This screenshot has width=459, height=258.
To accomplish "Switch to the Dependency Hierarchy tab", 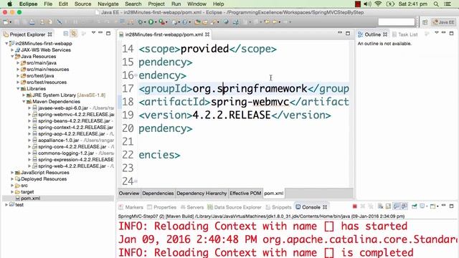I will click(x=202, y=193).
